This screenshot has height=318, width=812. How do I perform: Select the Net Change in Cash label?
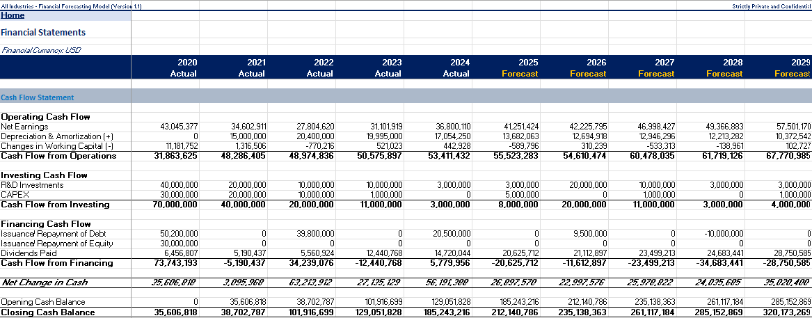click(45, 283)
